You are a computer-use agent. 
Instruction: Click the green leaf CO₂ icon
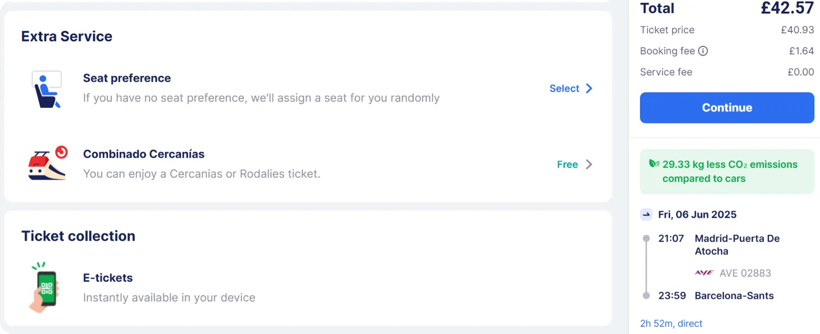click(x=654, y=164)
